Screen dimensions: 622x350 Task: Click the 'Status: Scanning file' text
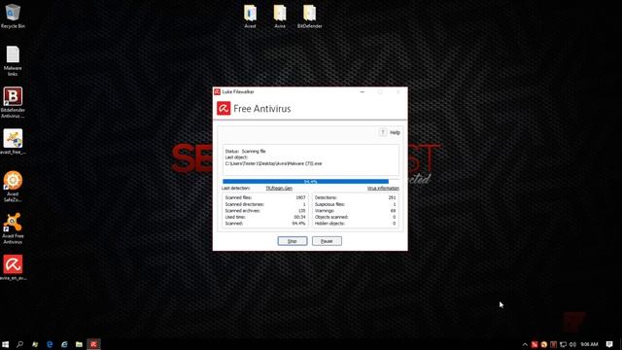click(x=245, y=152)
